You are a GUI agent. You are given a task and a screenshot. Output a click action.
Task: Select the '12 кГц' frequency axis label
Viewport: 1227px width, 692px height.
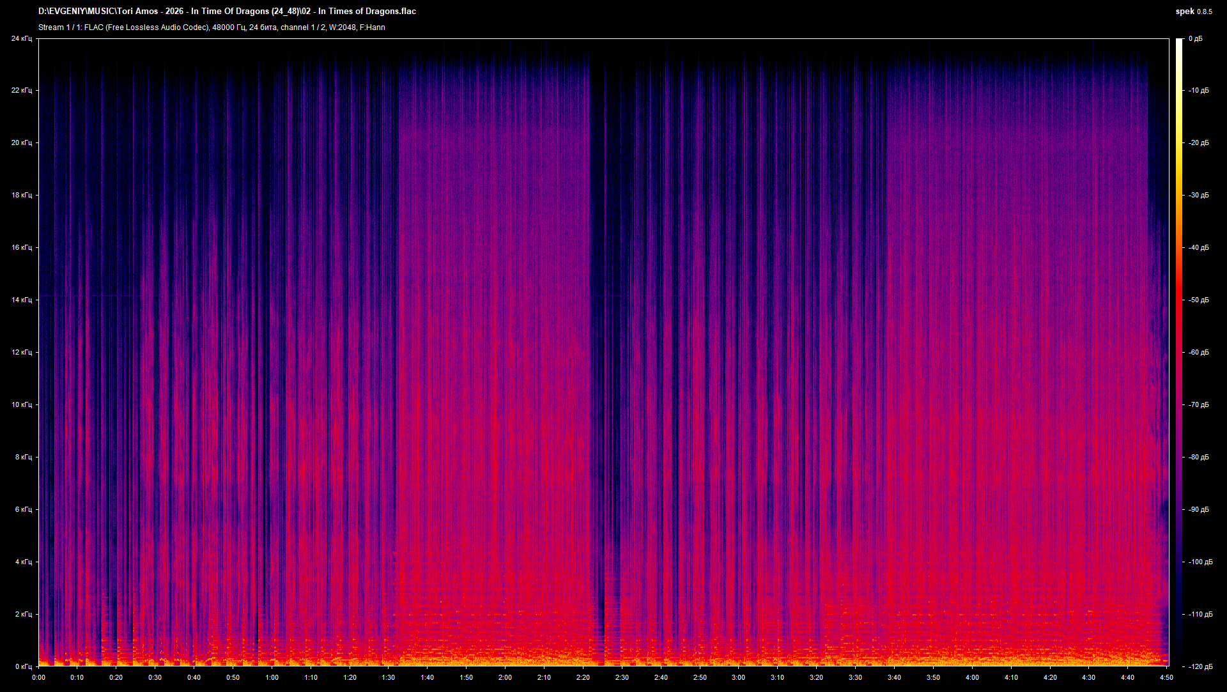tap(21, 353)
